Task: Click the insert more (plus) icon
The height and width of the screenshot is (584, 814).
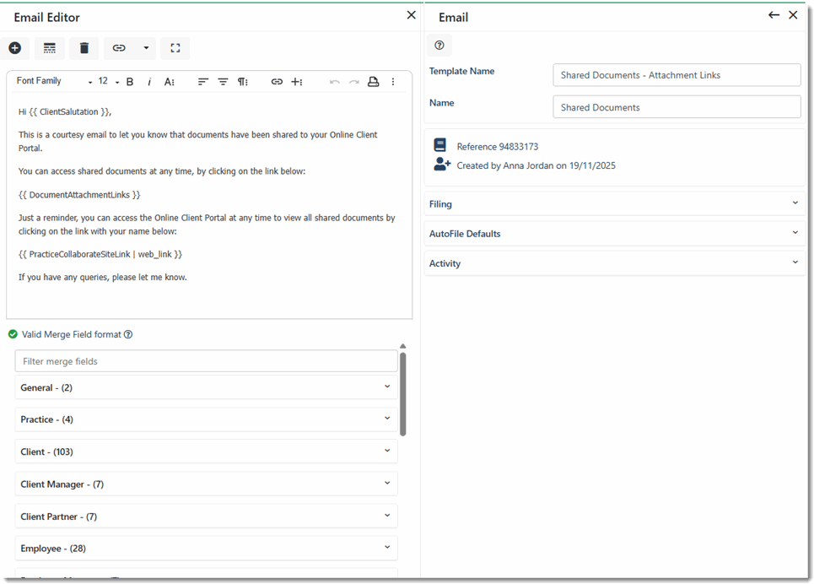Action: click(296, 82)
